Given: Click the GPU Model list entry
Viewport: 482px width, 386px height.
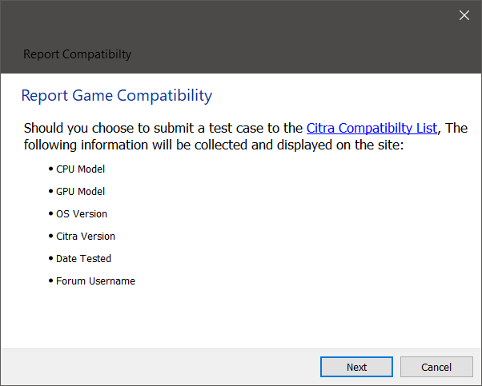Looking at the screenshot, I should pyautogui.click(x=81, y=192).
